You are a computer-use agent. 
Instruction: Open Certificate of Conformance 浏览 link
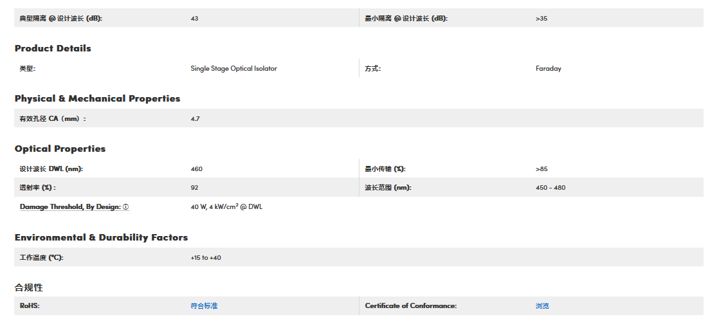pyautogui.click(x=542, y=306)
